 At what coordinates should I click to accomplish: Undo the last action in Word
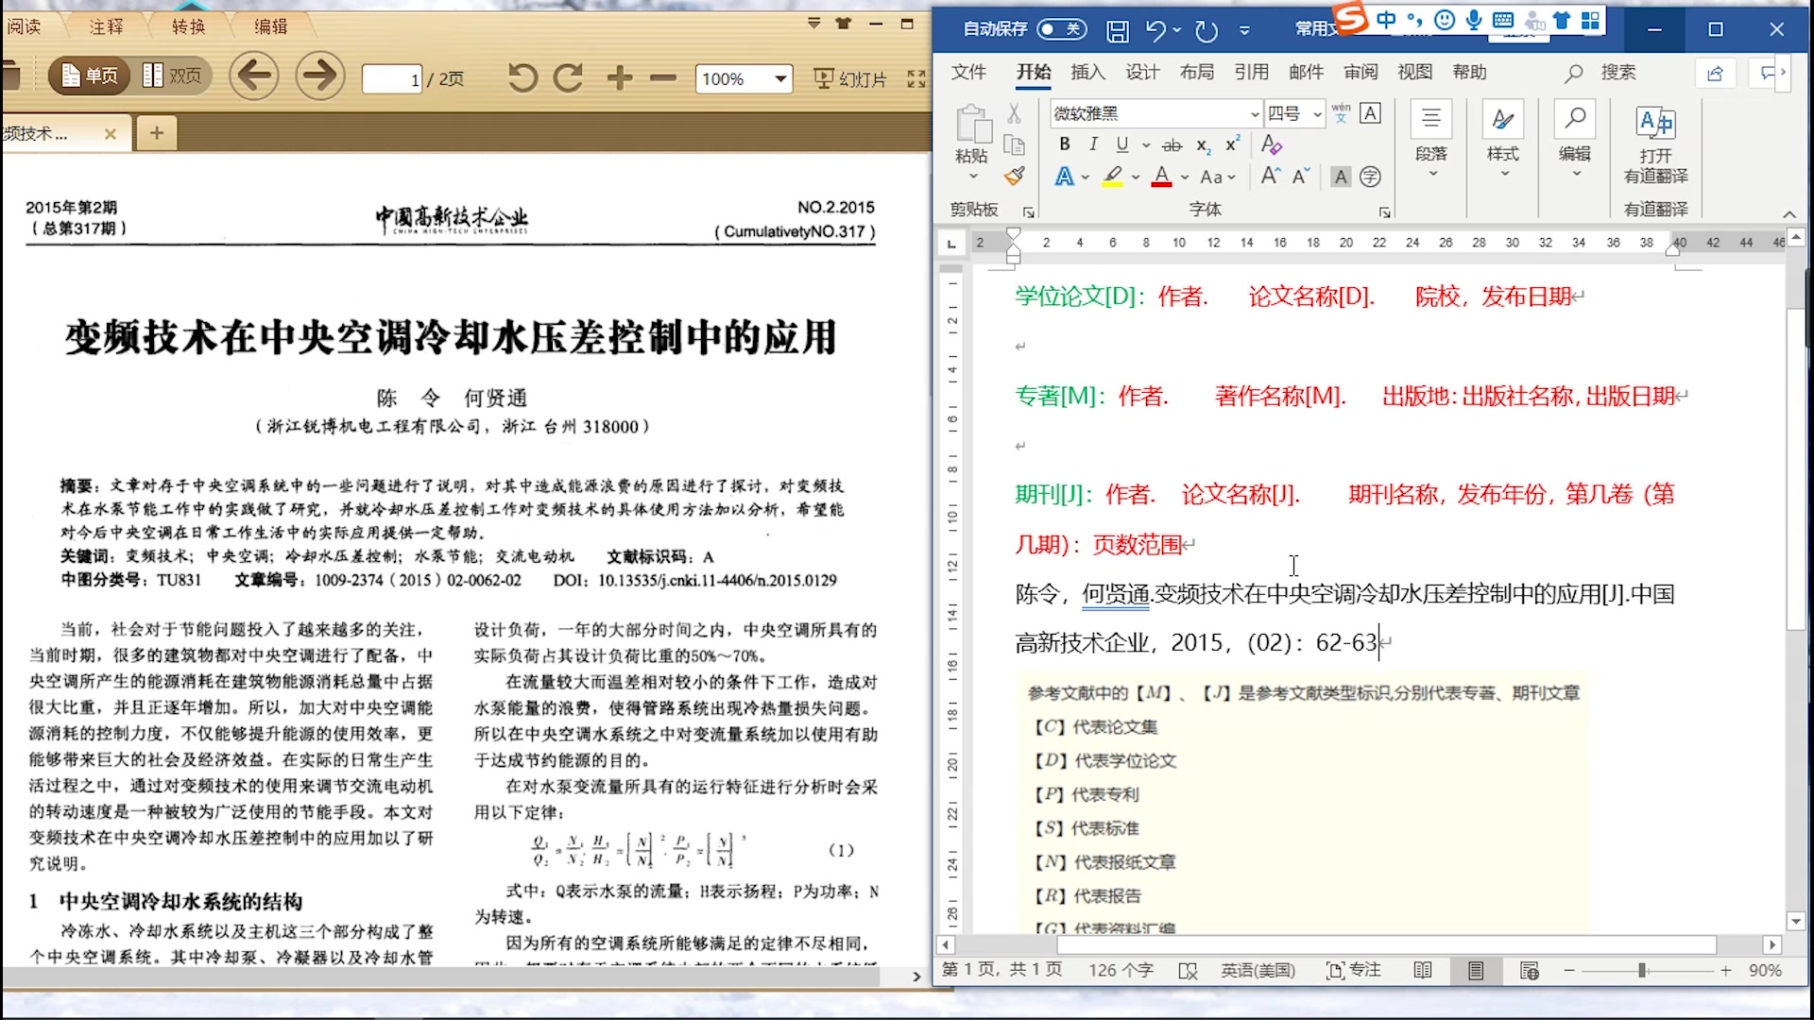click(x=1155, y=30)
